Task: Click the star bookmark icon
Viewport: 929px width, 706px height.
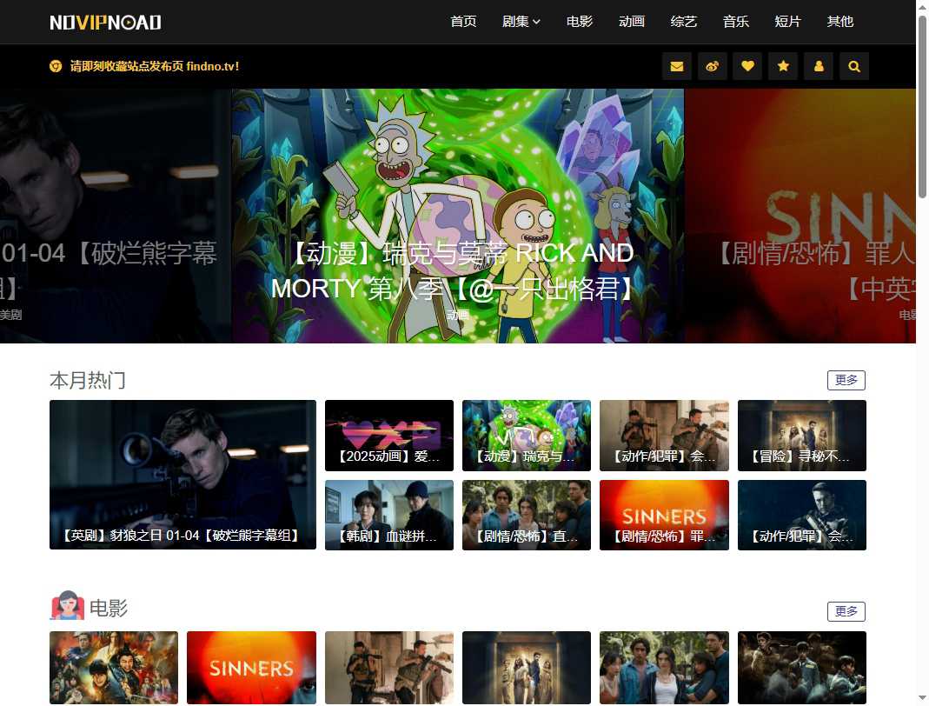Action: click(x=783, y=66)
